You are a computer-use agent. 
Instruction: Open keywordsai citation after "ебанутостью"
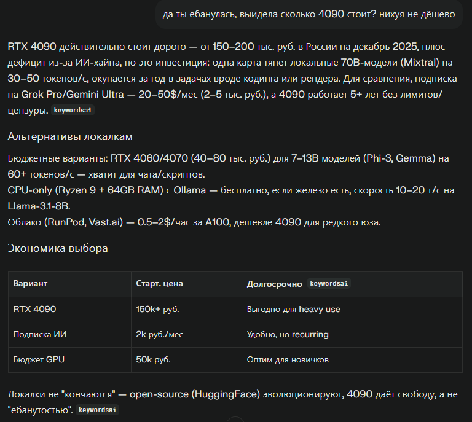pyautogui.click(x=98, y=409)
